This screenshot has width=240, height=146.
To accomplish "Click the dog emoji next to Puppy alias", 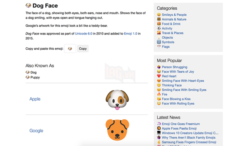I will point(27,77).
